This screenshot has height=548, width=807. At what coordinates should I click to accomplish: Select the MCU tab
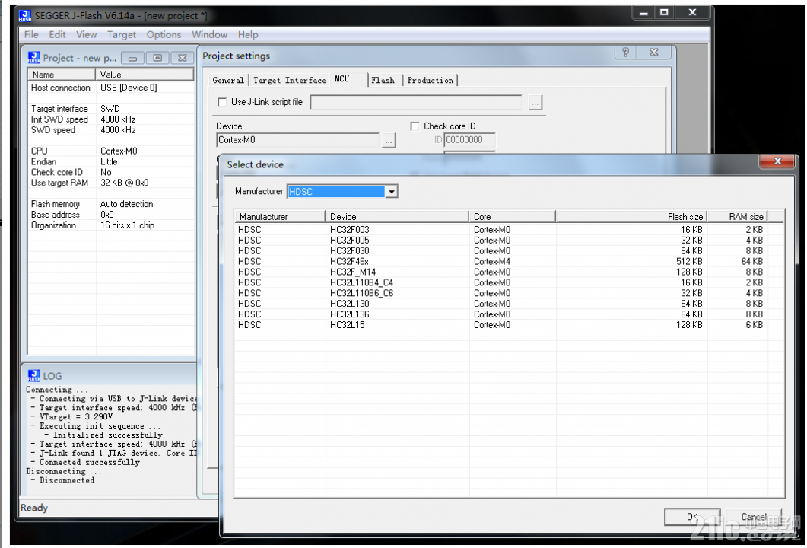click(x=348, y=79)
